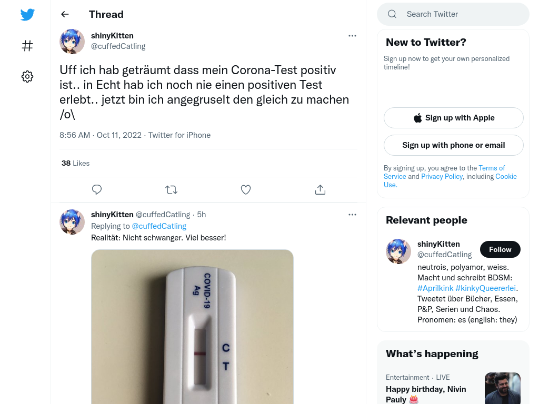Open the #Aprilkink hashtag link

pyautogui.click(x=435, y=288)
